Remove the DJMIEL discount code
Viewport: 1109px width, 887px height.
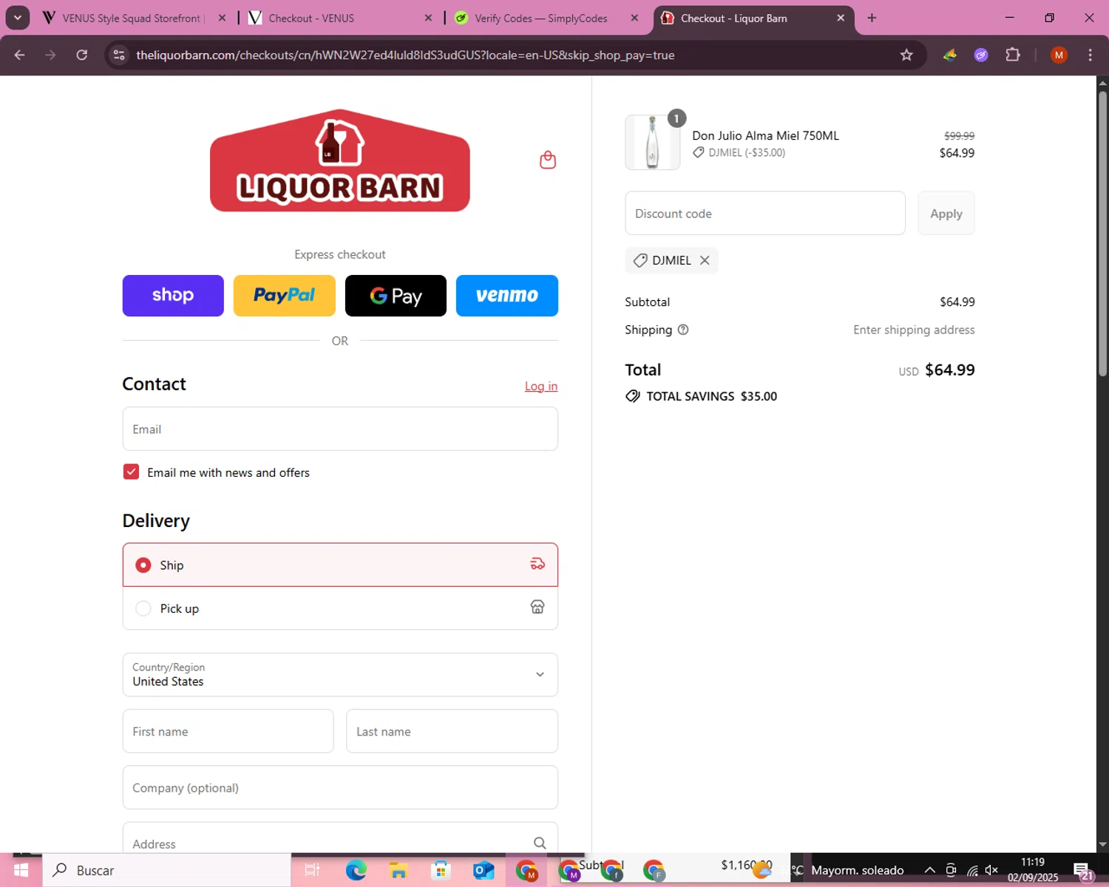[x=705, y=260]
